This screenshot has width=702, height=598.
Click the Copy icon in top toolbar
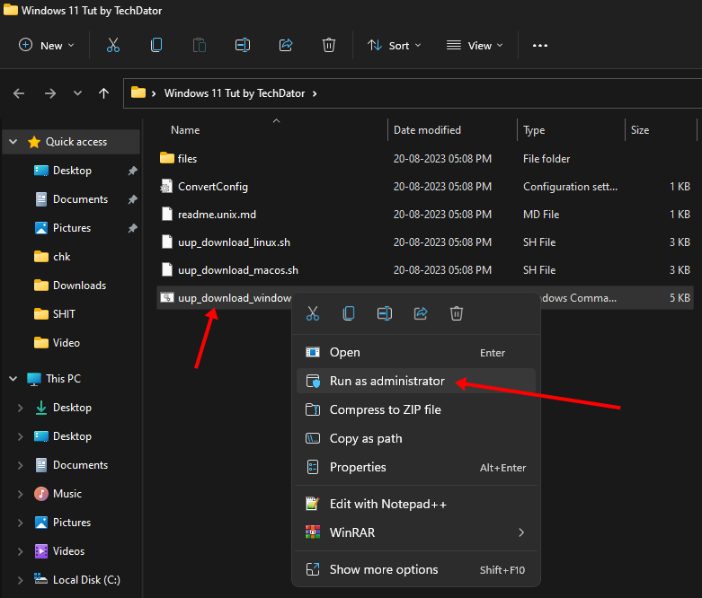tap(156, 45)
